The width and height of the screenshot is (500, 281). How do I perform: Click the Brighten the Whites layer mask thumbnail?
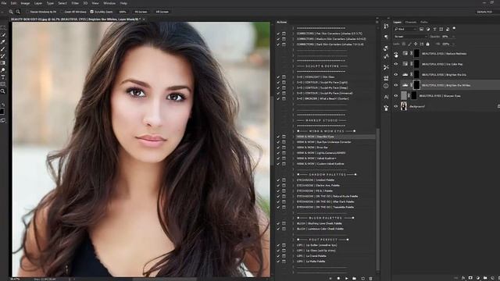416,85
